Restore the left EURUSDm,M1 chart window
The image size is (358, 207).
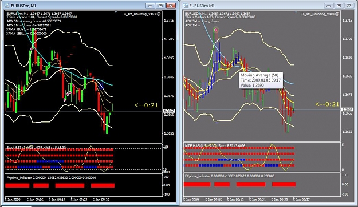coord(160,6)
